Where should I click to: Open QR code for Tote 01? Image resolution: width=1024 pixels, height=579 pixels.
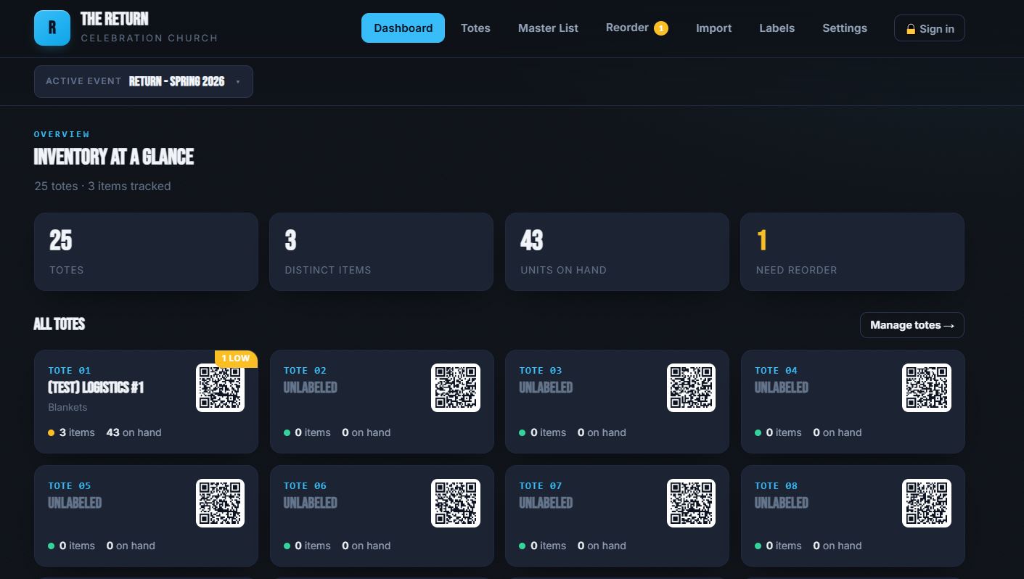[x=220, y=387]
